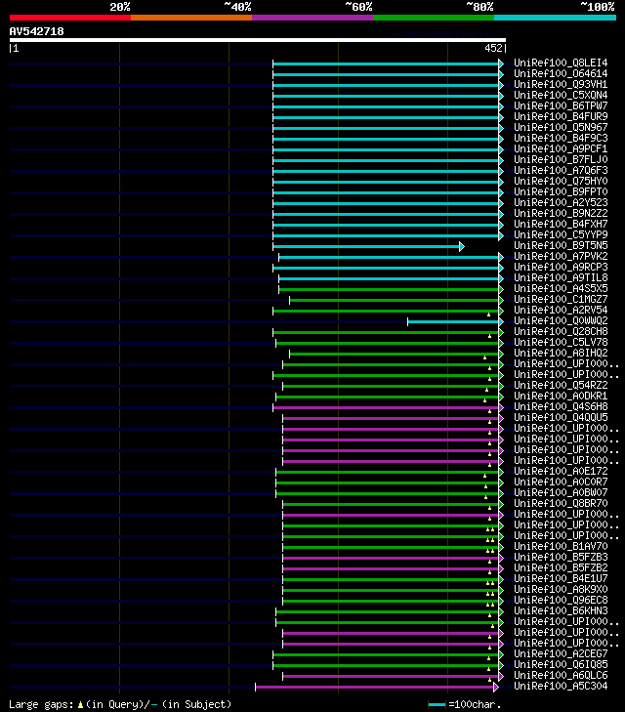Select label UniRef100_A5C304
Screen dimensions: 625x712
click(x=561, y=686)
